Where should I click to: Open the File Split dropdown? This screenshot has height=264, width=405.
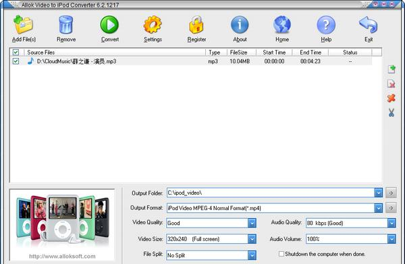coord(252,255)
